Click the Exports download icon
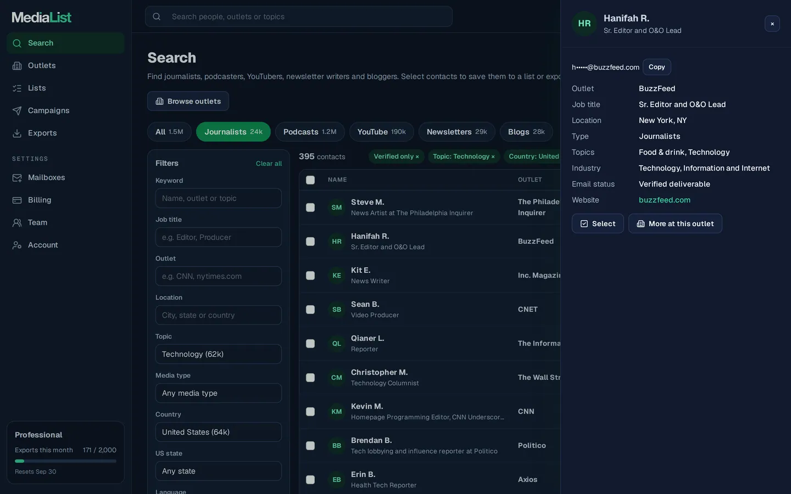The image size is (791, 494). [17, 133]
